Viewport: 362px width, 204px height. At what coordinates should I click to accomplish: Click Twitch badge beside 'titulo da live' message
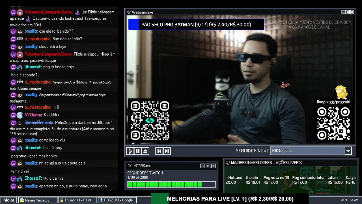click(x=13, y=178)
